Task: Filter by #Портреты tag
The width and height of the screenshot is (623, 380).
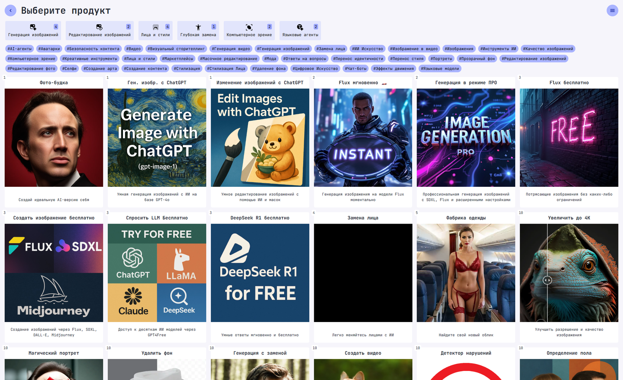Action: [x=441, y=59]
